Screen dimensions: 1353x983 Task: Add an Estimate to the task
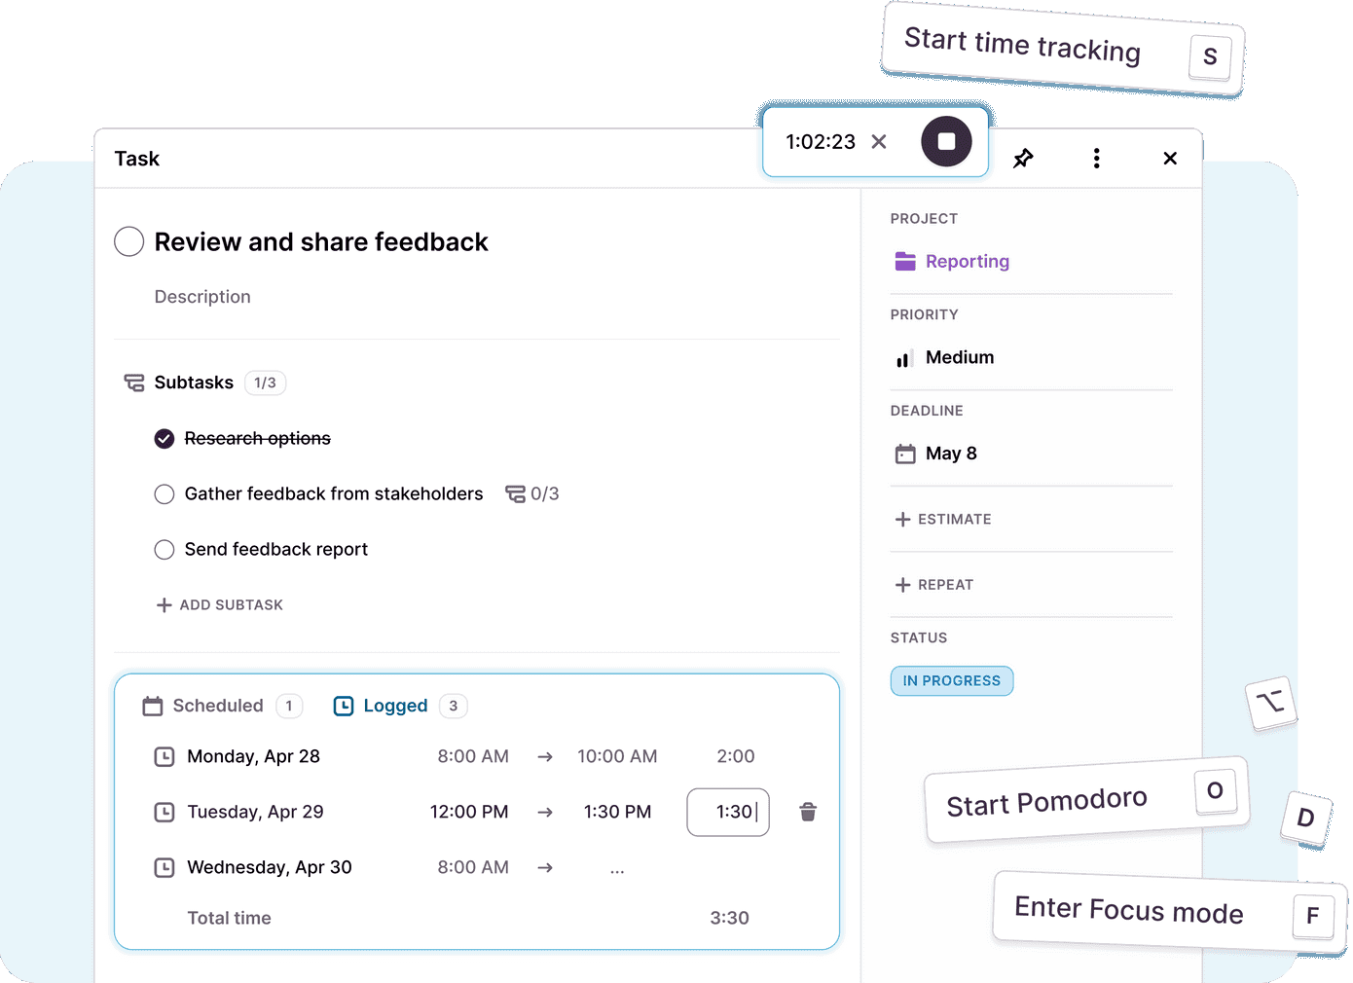click(942, 519)
